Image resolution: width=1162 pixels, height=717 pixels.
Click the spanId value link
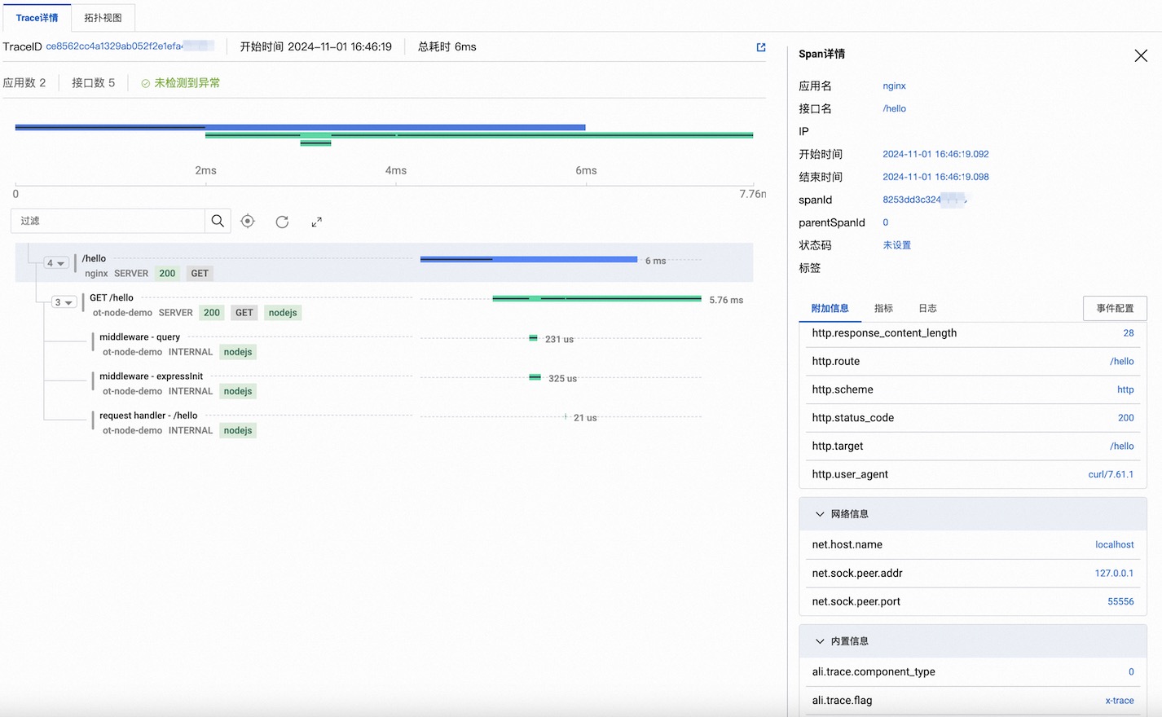tap(924, 200)
